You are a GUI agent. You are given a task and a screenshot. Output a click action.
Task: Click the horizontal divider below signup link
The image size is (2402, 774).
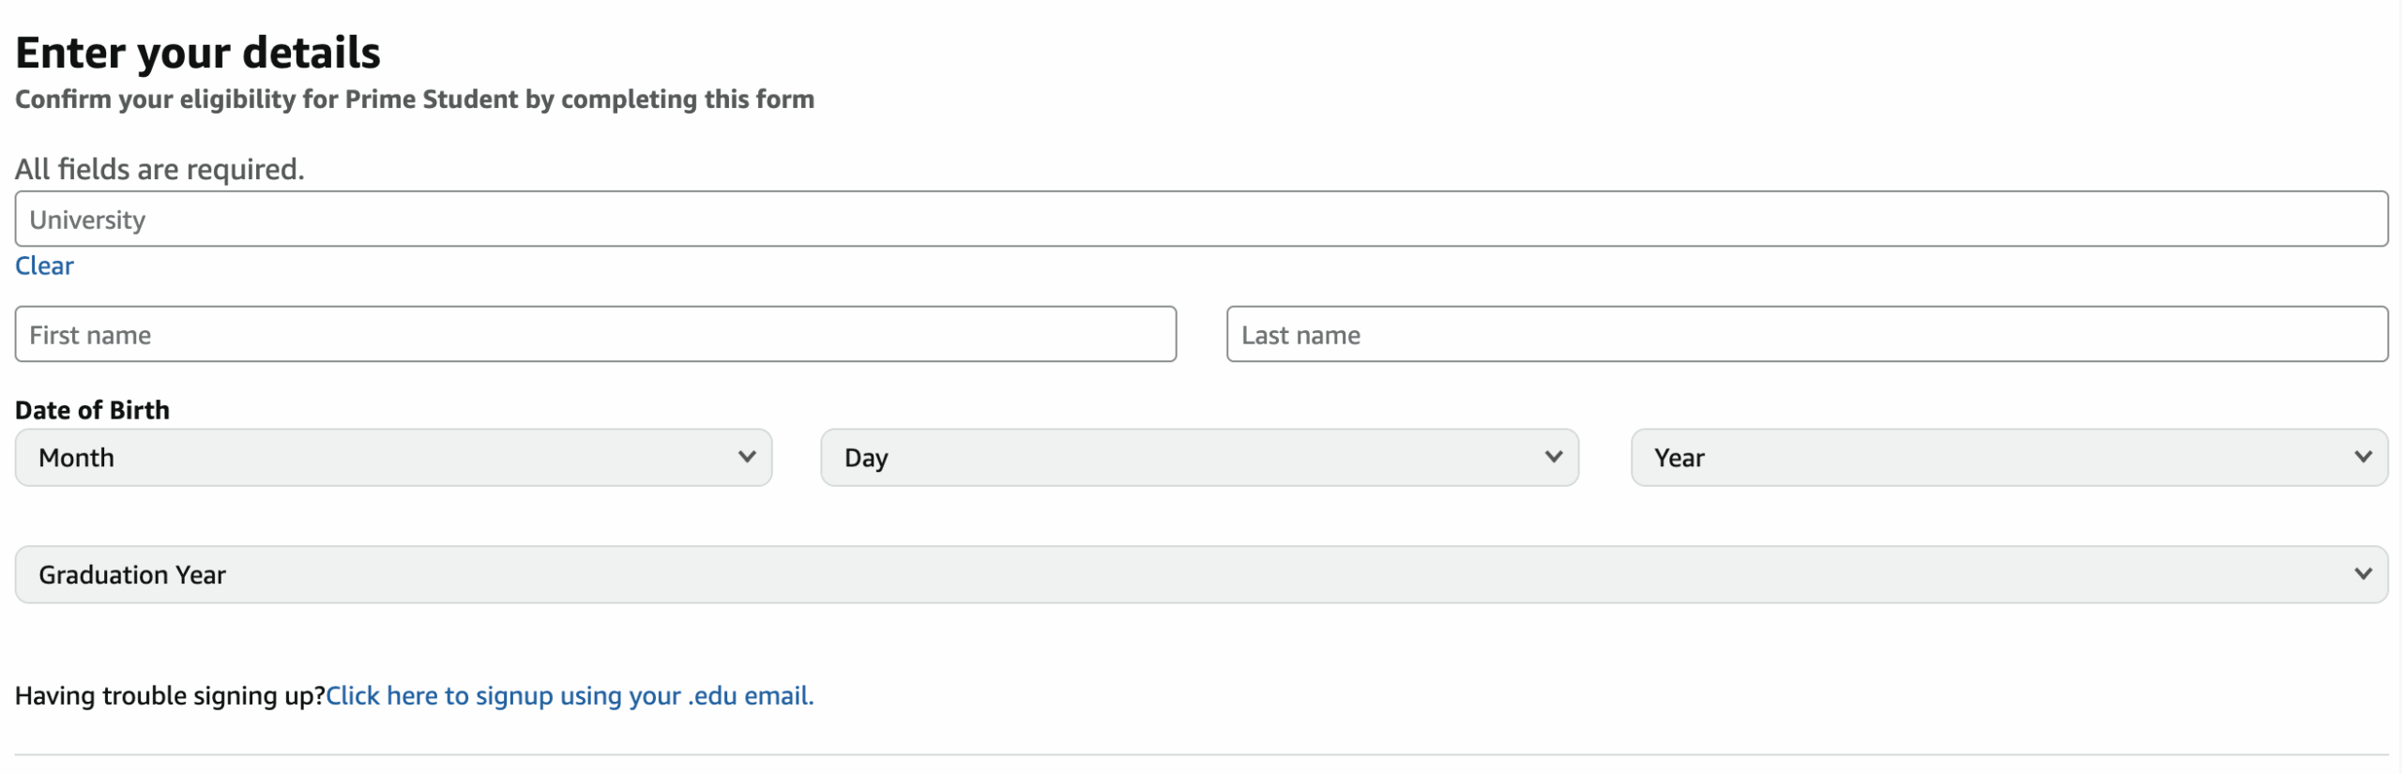coord(1201,754)
